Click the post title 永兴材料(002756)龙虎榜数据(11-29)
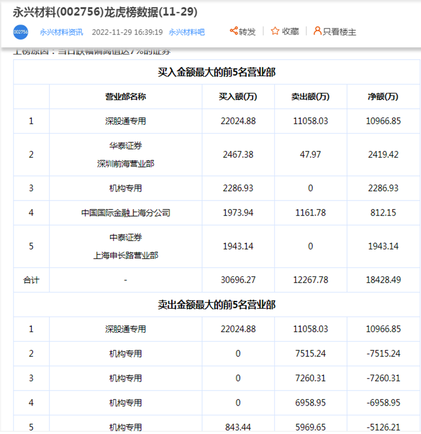The image size is (421, 434). pyautogui.click(x=105, y=12)
